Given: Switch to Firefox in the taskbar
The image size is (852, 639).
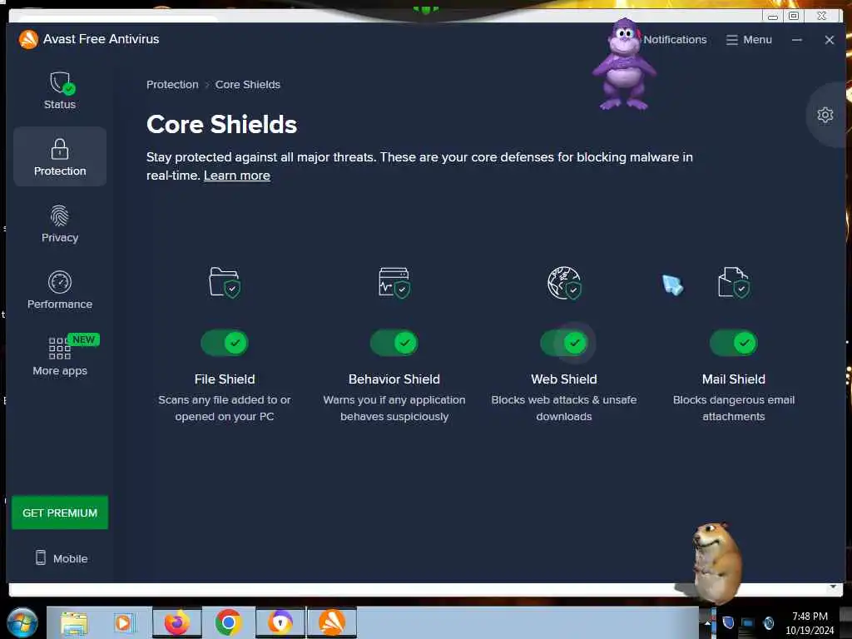Looking at the screenshot, I should 176,622.
